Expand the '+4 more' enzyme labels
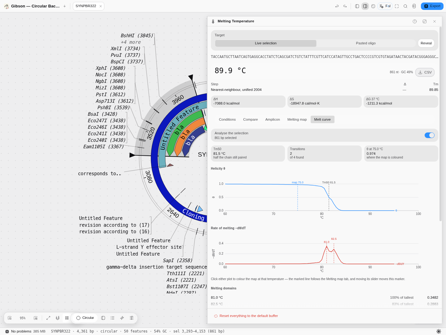 131,42
